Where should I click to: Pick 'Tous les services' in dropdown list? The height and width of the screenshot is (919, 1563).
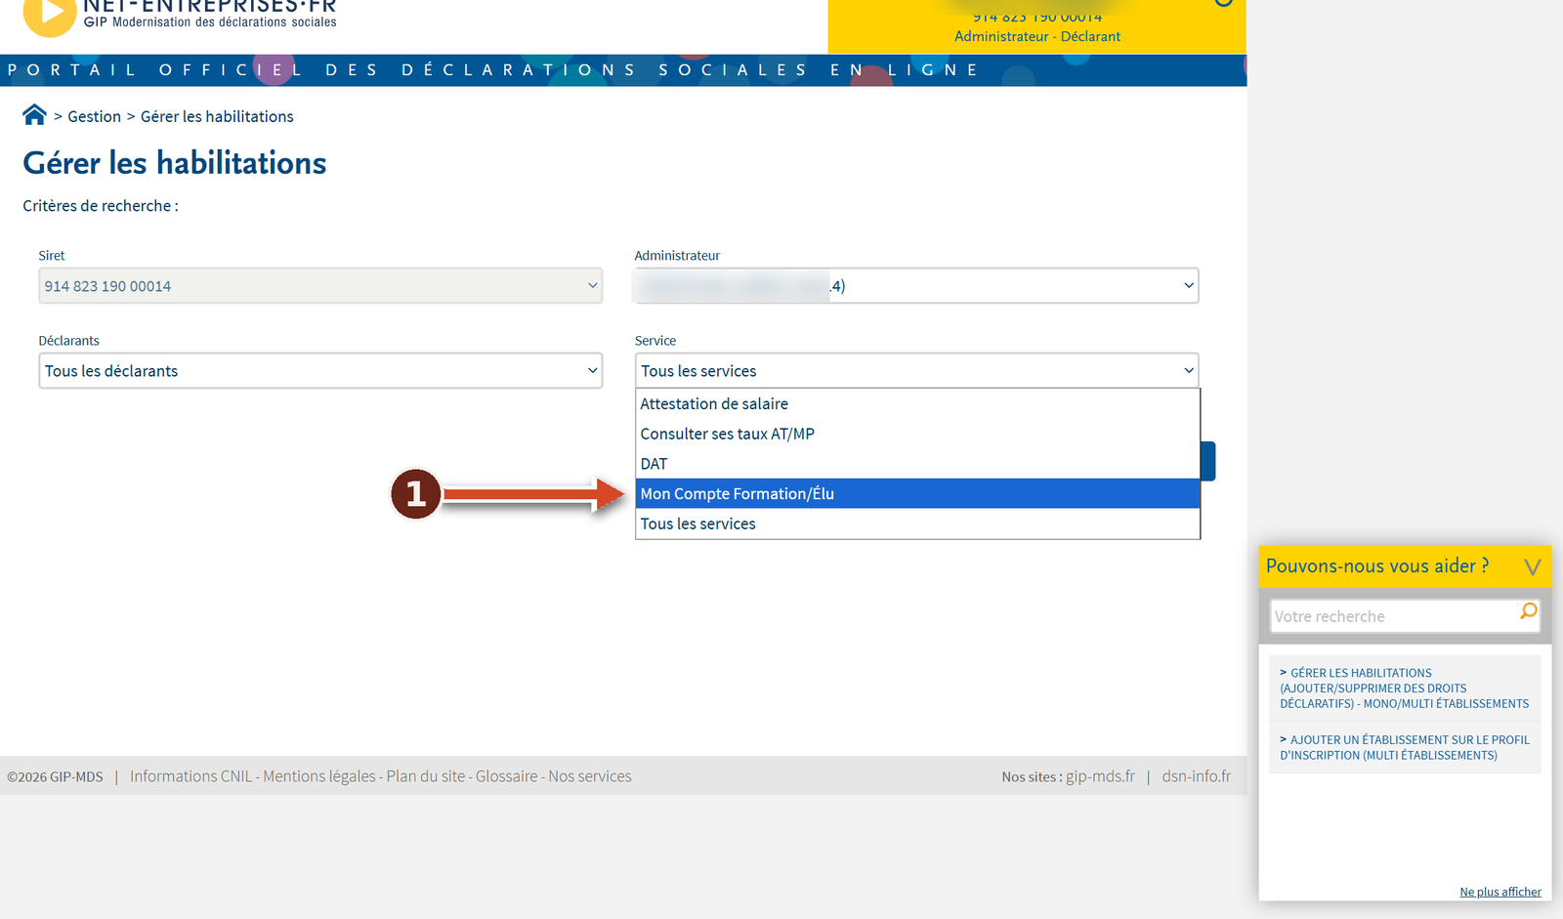click(917, 523)
